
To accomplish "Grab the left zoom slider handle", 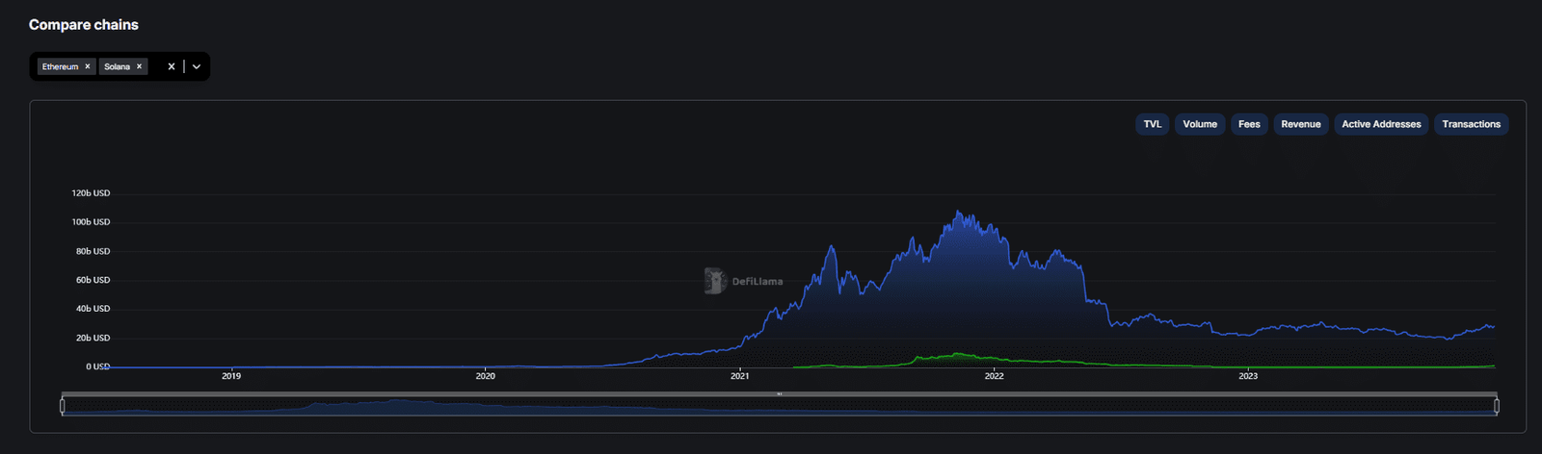I will click(63, 406).
